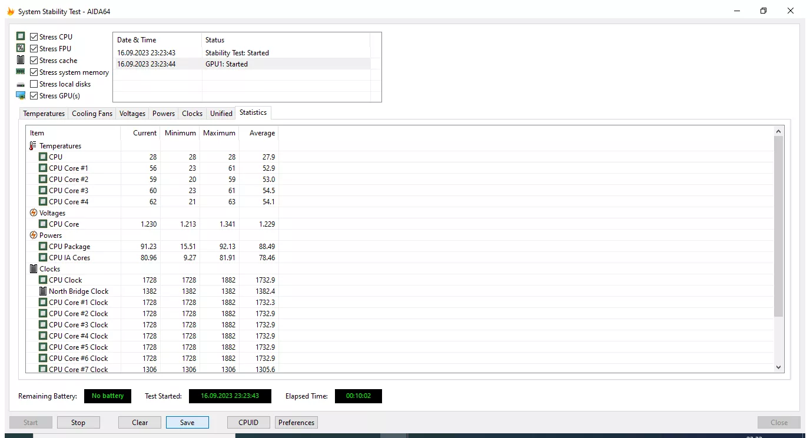Click the icon beside CPU Core #3 temperature
This screenshot has height=438, width=810.
pyautogui.click(x=43, y=190)
